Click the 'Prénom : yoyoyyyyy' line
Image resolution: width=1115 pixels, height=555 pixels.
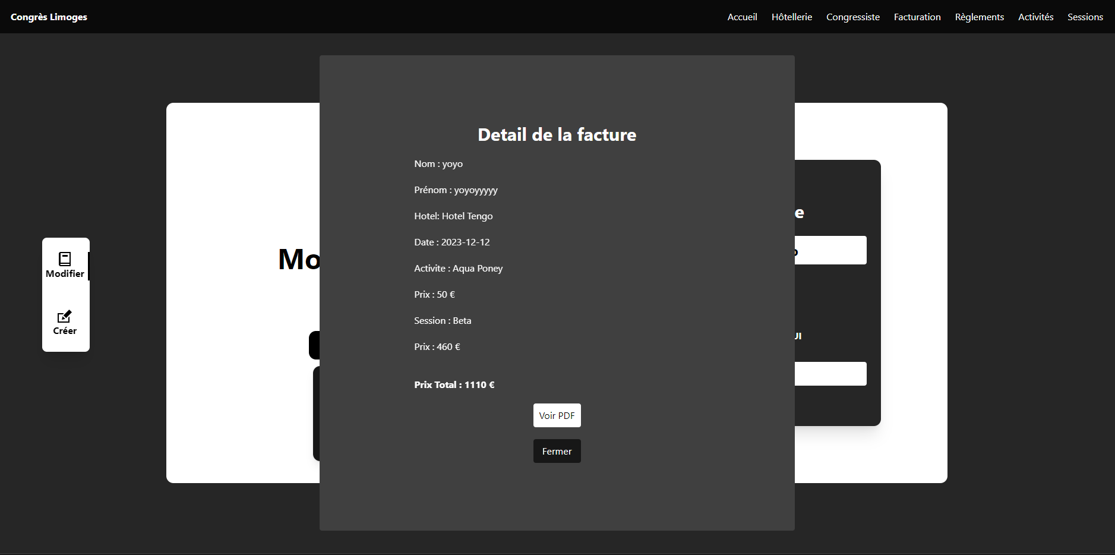456,190
